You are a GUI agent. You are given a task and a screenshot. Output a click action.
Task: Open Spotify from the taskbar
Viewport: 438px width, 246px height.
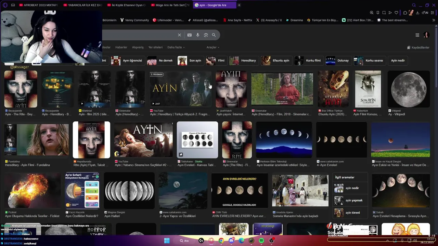261,241
